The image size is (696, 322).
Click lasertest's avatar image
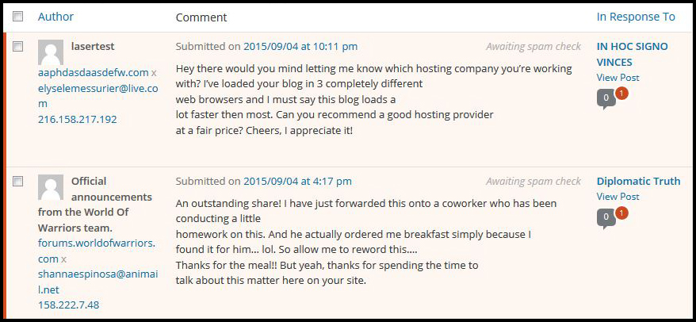[x=51, y=53]
